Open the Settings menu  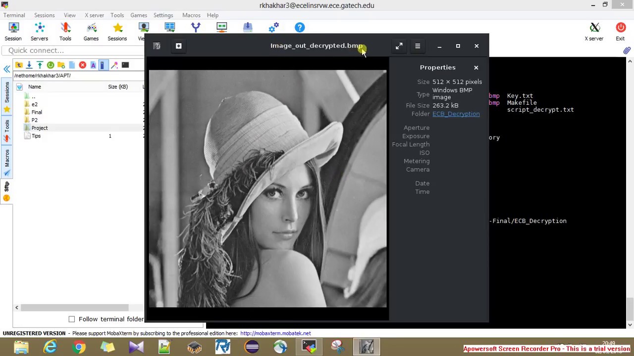(163, 15)
